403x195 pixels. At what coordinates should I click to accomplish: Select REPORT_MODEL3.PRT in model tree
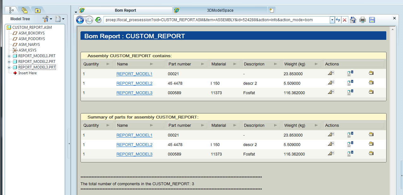point(34,67)
